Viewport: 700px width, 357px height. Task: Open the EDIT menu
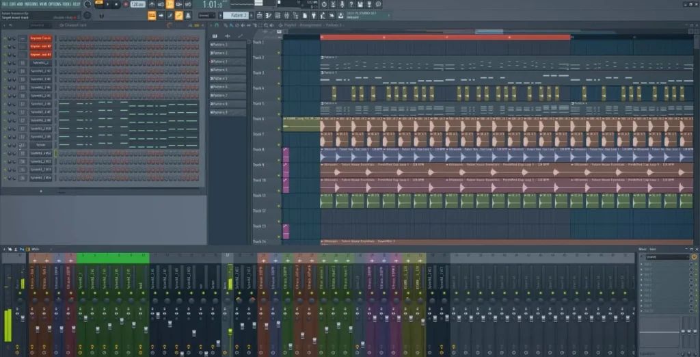point(12,3)
